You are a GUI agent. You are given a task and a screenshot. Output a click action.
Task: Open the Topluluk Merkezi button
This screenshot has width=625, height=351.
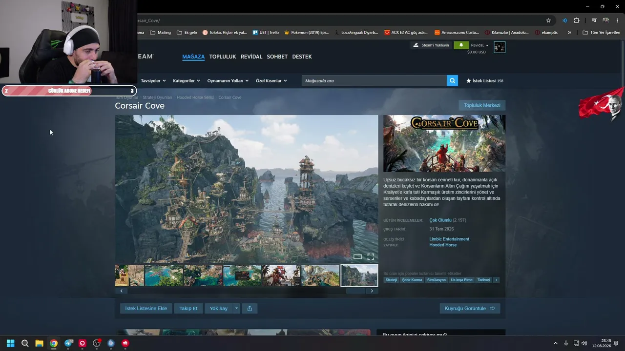click(x=482, y=105)
